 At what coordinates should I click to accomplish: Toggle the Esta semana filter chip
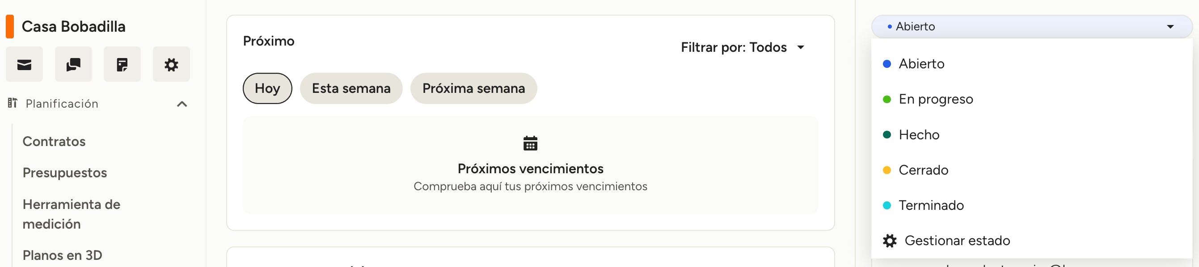pyautogui.click(x=351, y=88)
